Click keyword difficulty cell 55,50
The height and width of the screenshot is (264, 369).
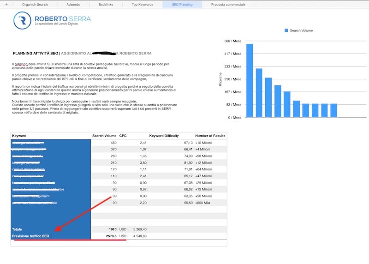pyautogui.click(x=188, y=203)
